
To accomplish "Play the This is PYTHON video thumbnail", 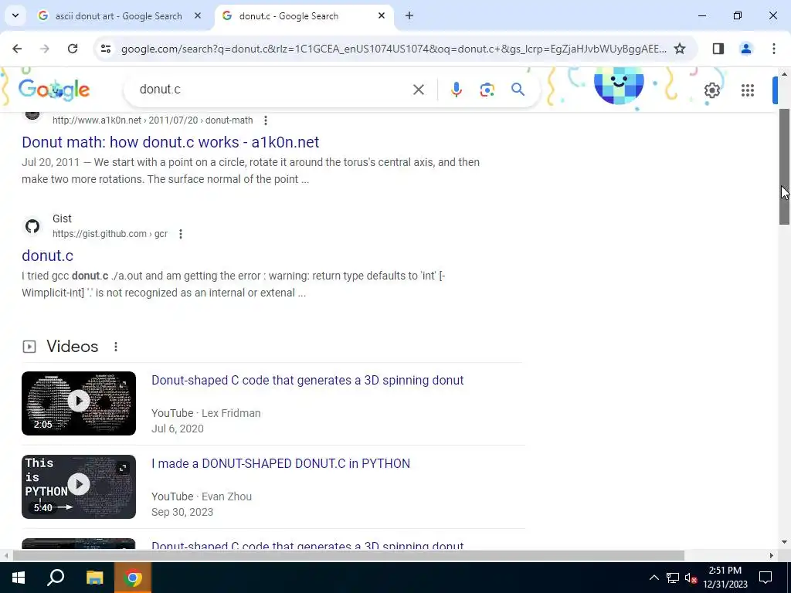I will (79, 486).
